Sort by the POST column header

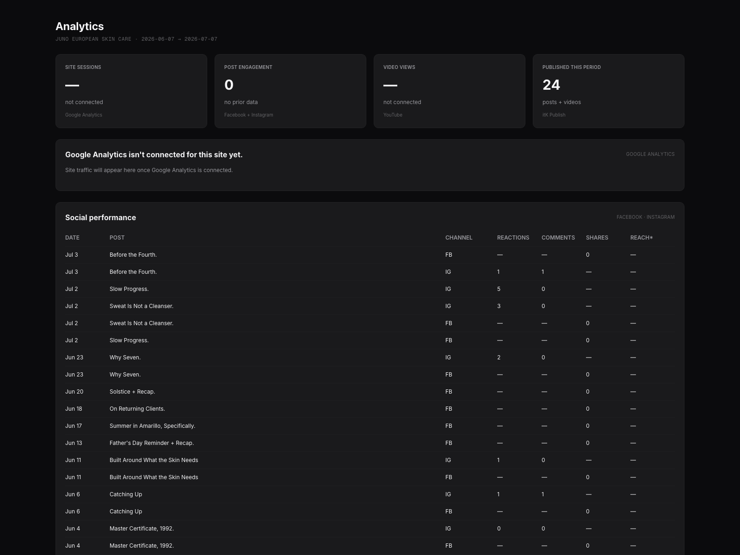click(x=117, y=238)
